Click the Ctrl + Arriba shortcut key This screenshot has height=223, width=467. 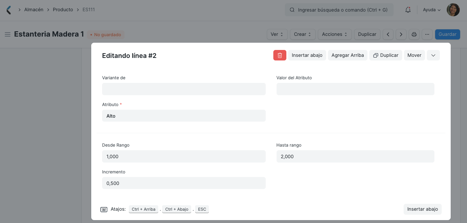(x=143, y=209)
